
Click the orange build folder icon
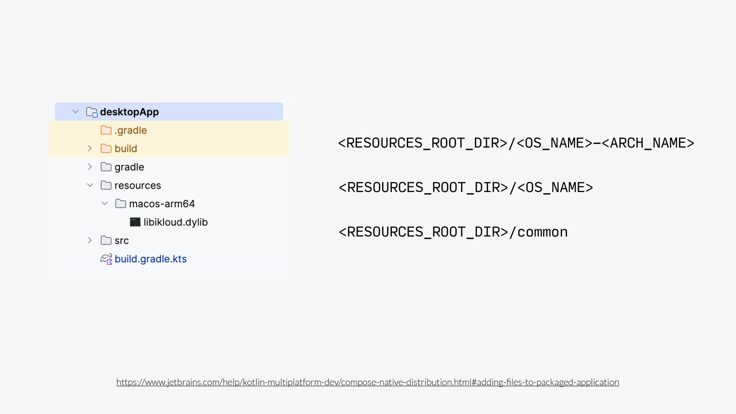point(106,149)
